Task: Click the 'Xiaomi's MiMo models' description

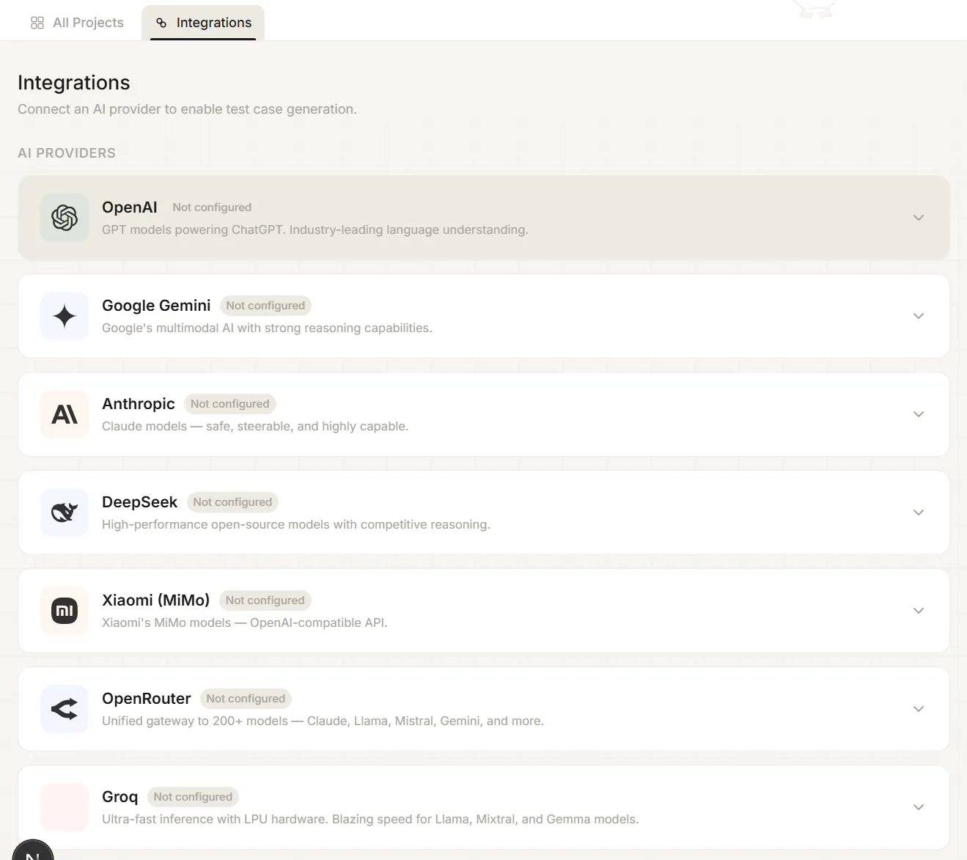Action: [x=245, y=622]
